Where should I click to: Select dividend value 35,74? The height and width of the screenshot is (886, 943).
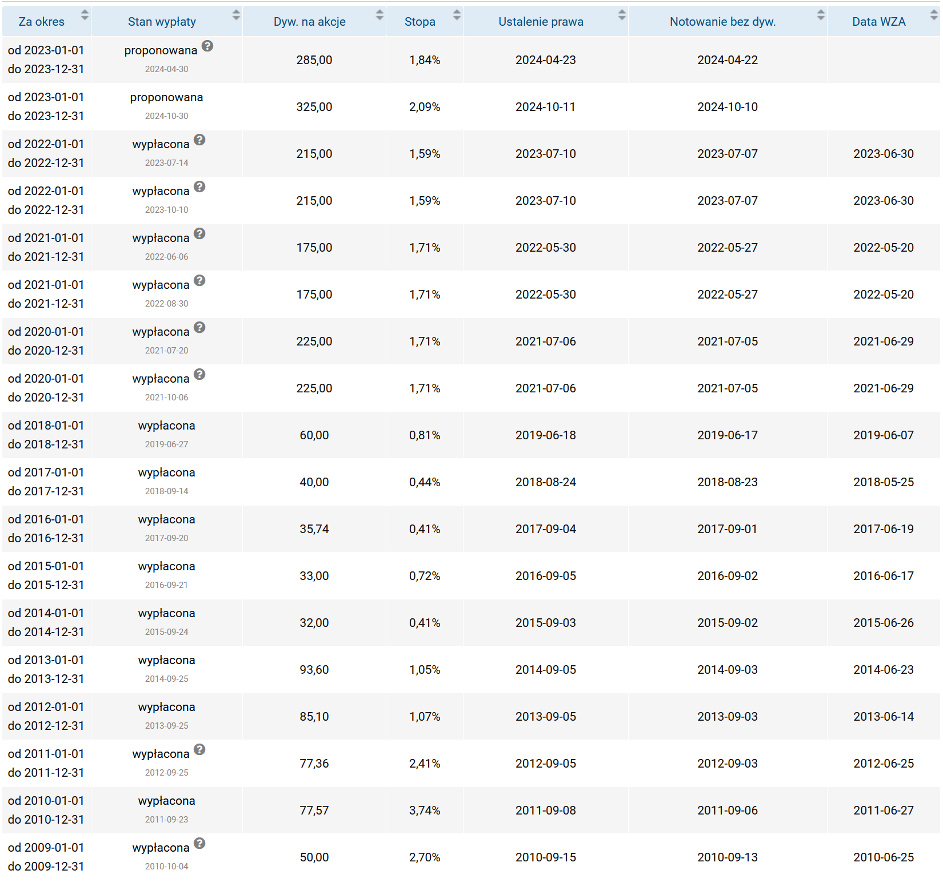point(314,529)
